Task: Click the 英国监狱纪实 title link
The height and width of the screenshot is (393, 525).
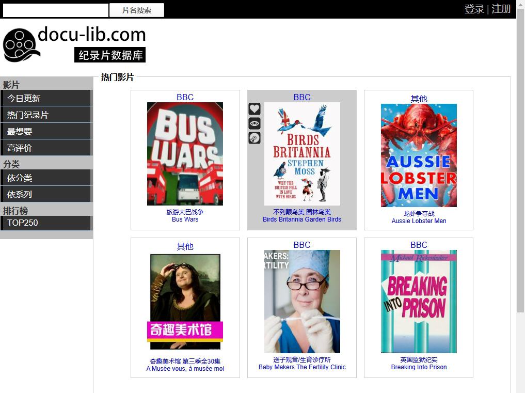Action: (419, 359)
